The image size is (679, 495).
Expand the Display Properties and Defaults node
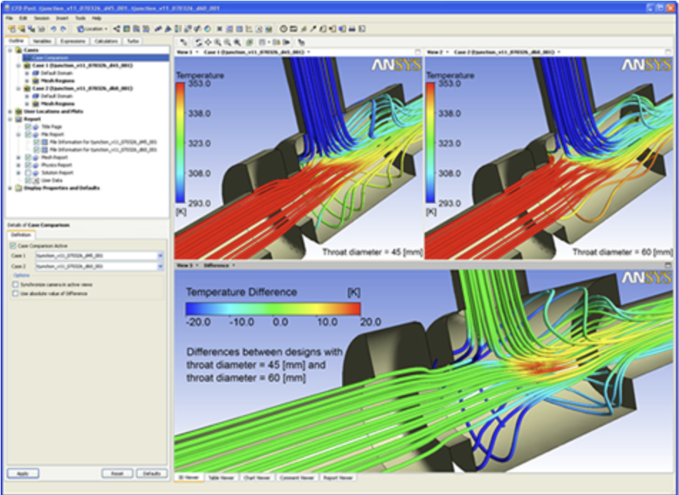point(9,189)
